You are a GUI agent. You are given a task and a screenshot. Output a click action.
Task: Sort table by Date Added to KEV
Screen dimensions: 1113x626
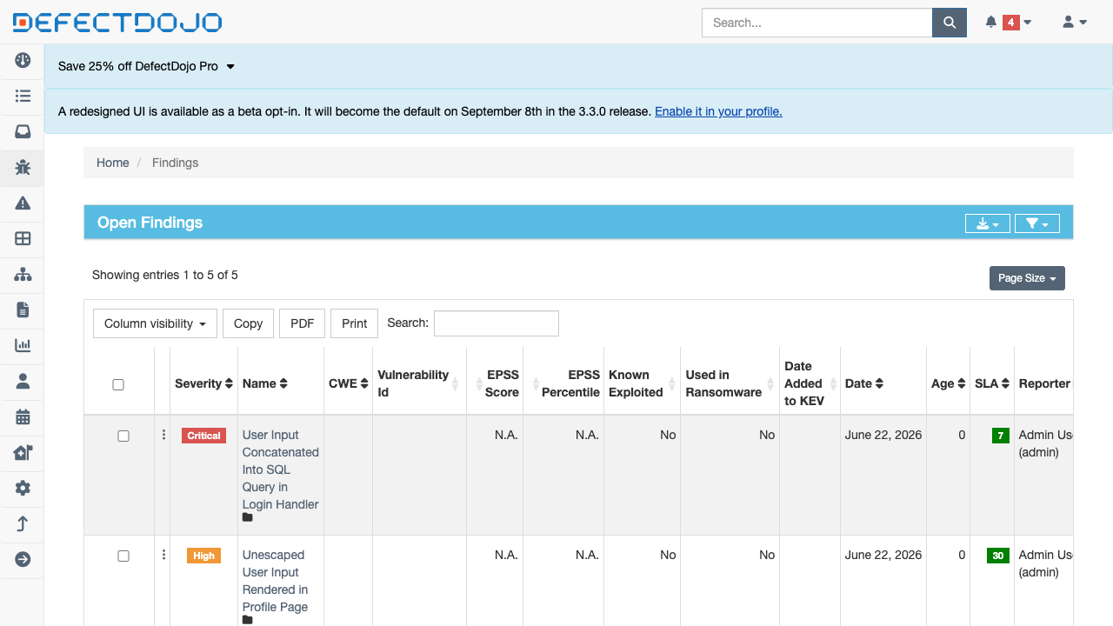pyautogui.click(x=810, y=383)
